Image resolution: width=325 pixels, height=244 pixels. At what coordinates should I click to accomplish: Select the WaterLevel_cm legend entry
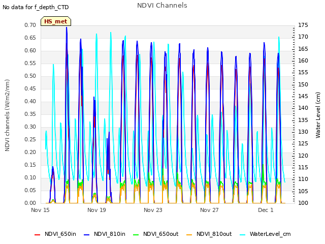(265, 234)
